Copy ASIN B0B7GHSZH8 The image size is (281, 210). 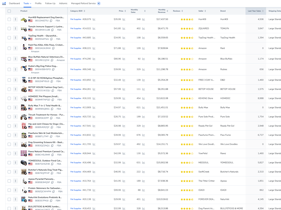point(52,164)
